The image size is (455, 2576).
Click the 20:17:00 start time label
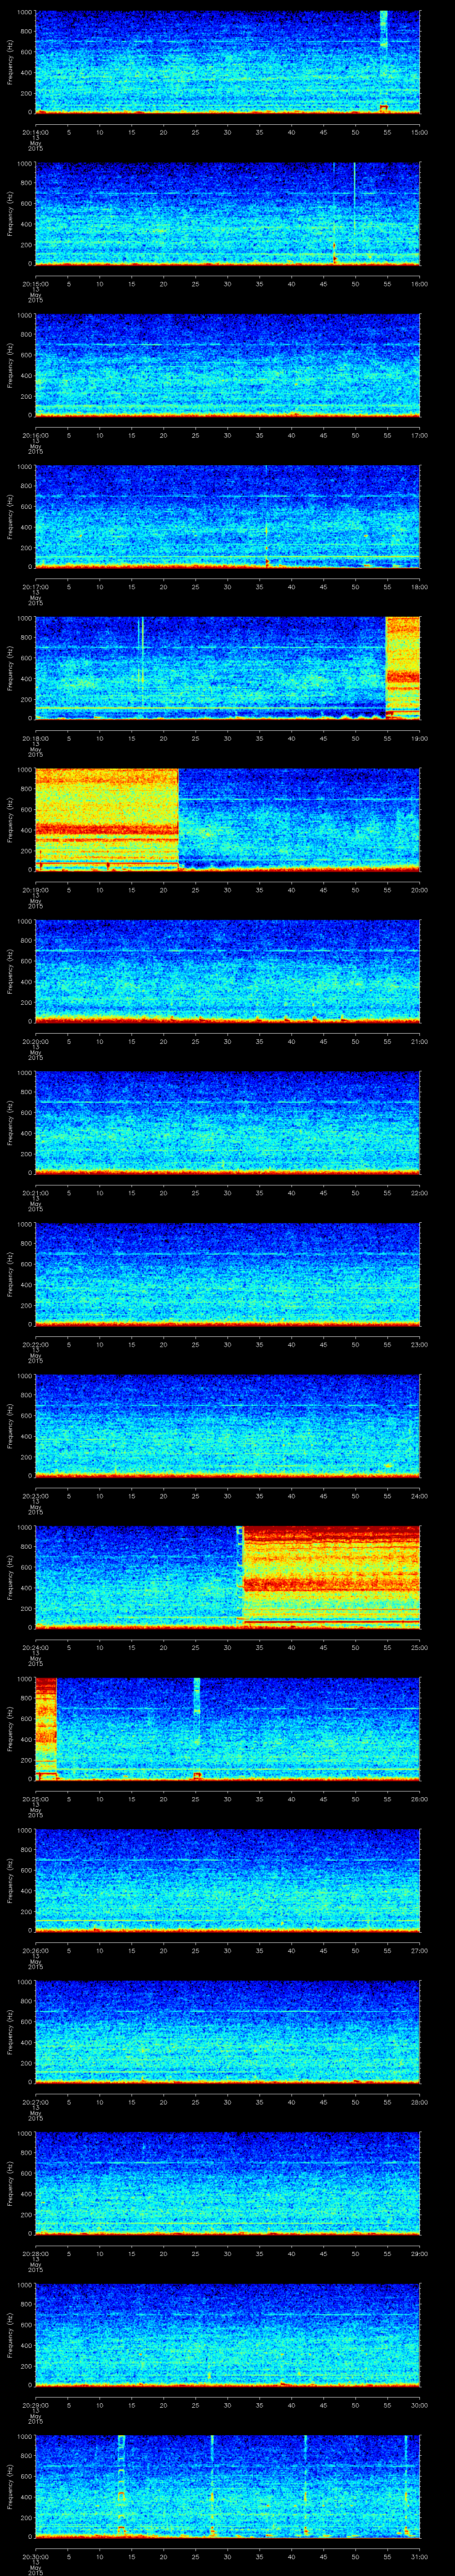pos(35,586)
